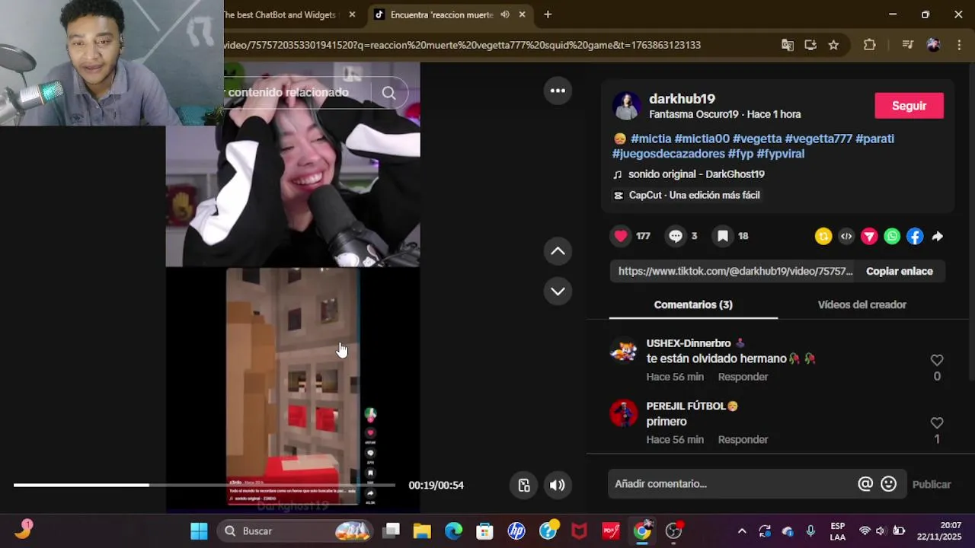Open the #mictia hashtag
This screenshot has height=548, width=975.
click(x=651, y=139)
